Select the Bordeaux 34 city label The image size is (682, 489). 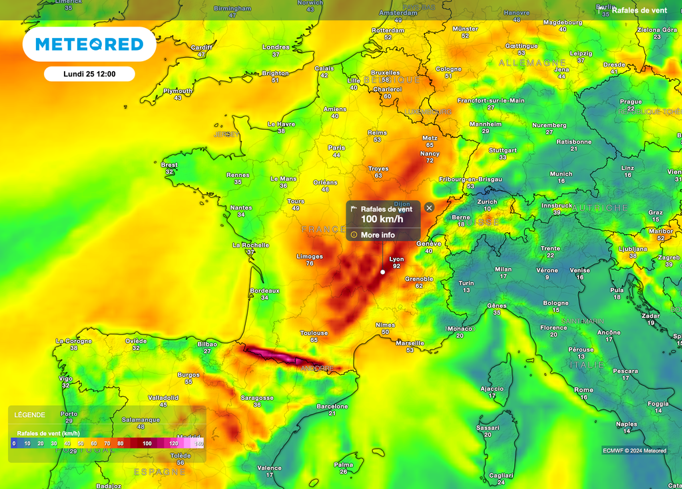click(x=264, y=294)
